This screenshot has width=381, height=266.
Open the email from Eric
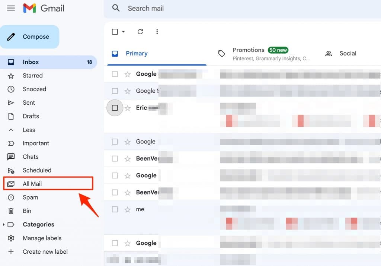243,116
